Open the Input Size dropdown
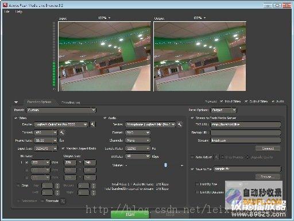 pos(45,148)
